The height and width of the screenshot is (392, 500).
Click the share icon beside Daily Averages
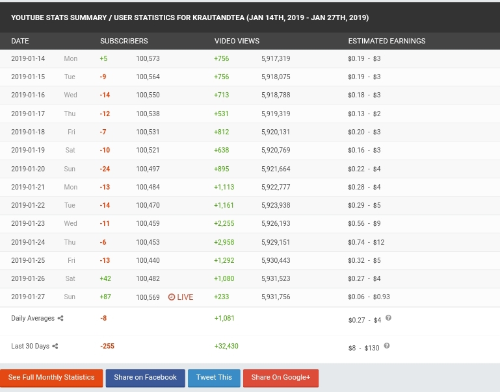pyautogui.click(x=60, y=318)
